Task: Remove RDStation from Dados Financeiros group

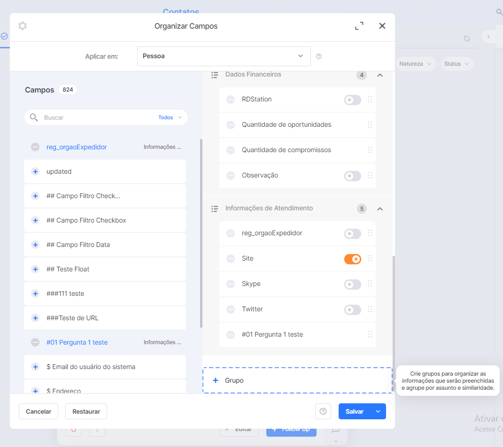Action: (x=231, y=100)
